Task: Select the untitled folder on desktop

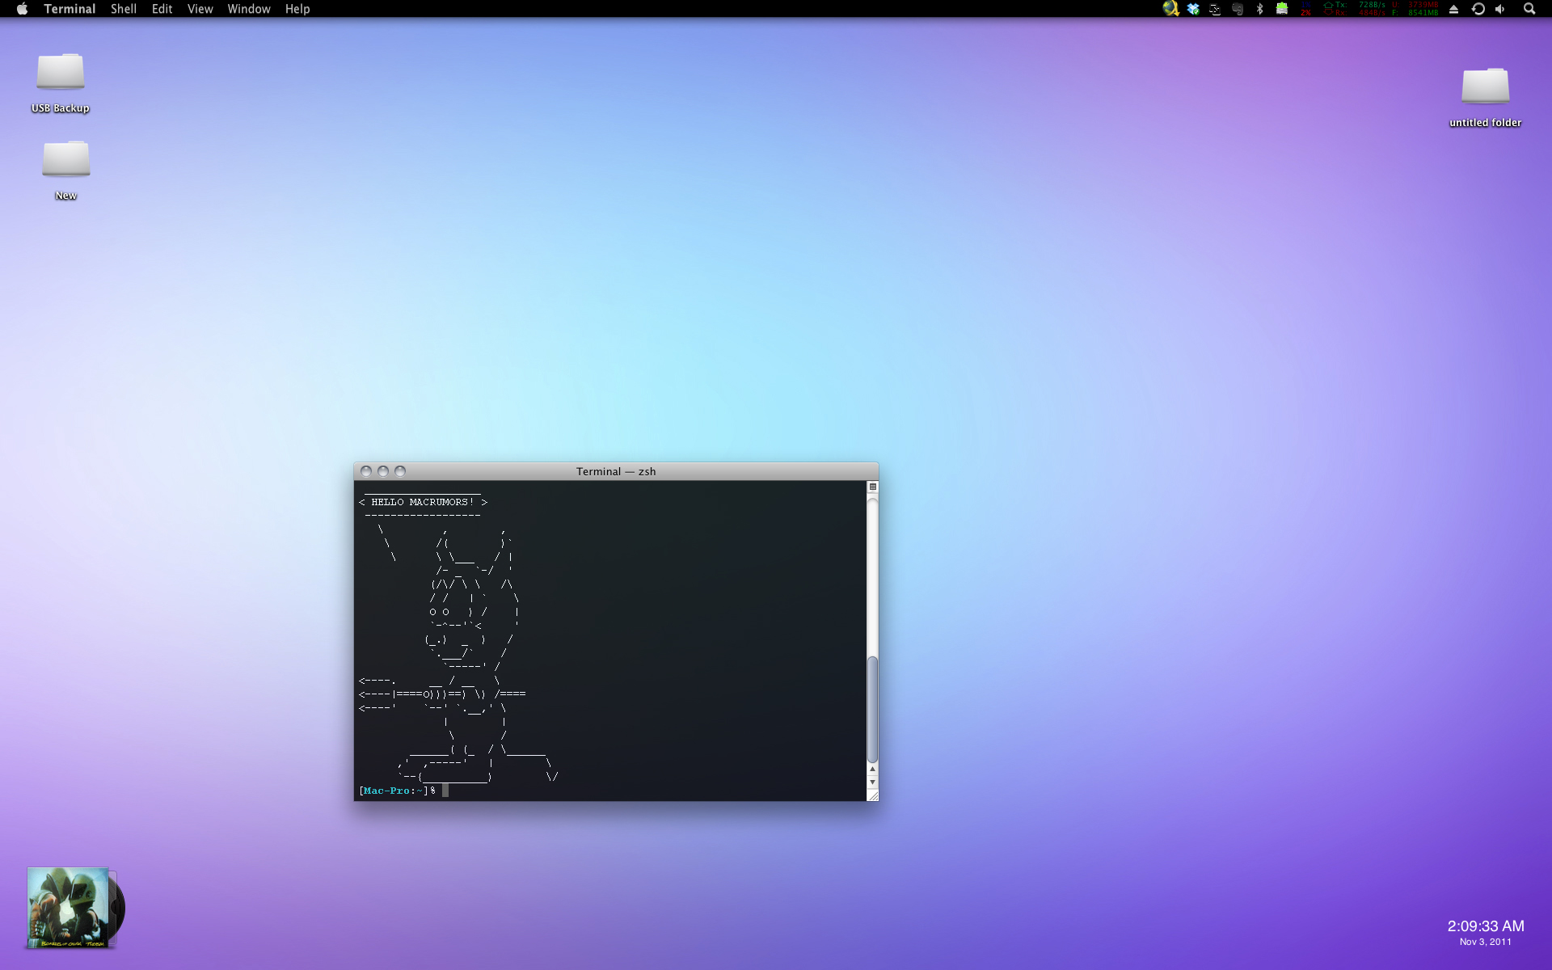Action: coord(1486,97)
